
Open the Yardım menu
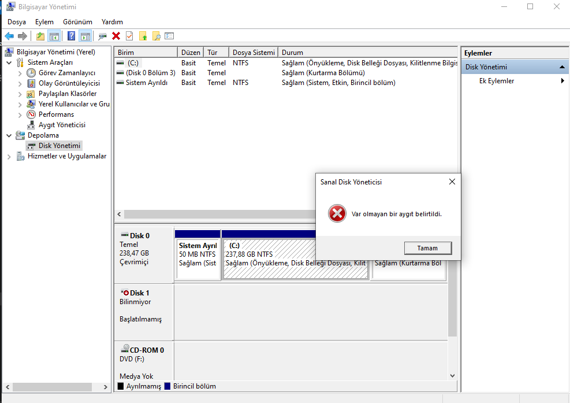coord(112,22)
